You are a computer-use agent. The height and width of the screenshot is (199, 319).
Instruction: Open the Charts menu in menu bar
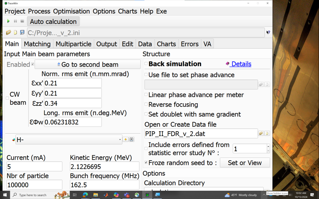128,11
